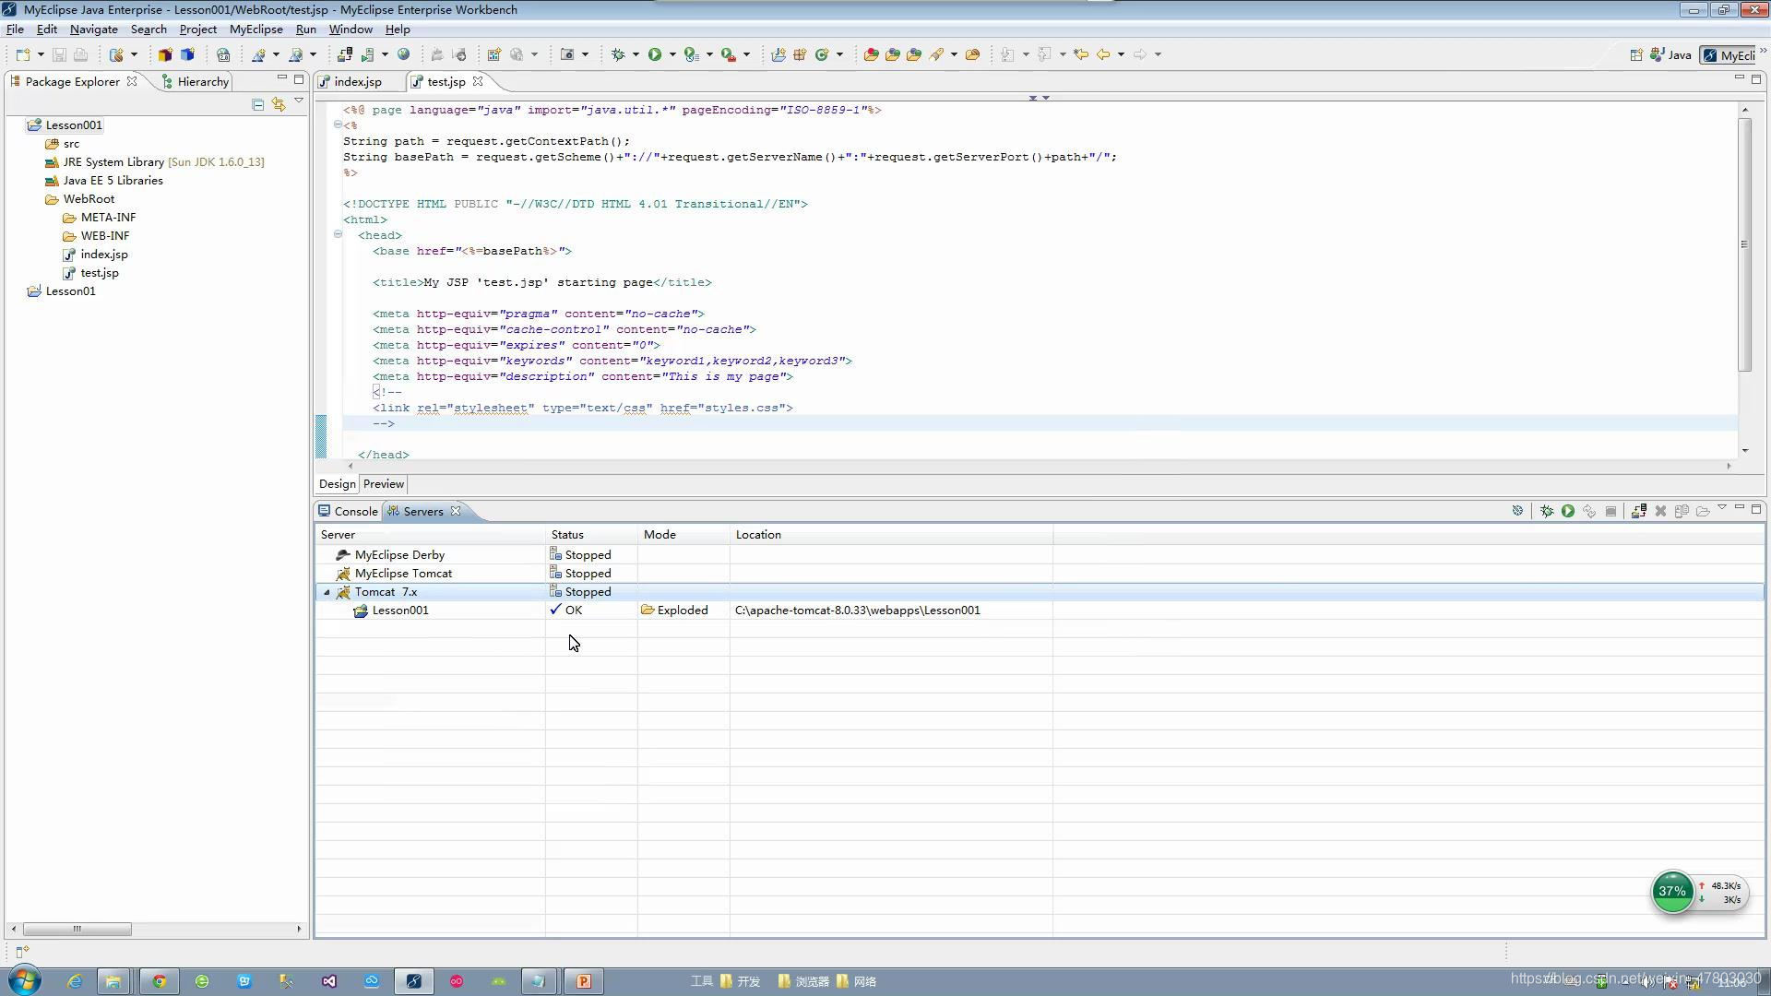Click the Package Explorer horizontal scrollbar thumb

tap(77, 929)
